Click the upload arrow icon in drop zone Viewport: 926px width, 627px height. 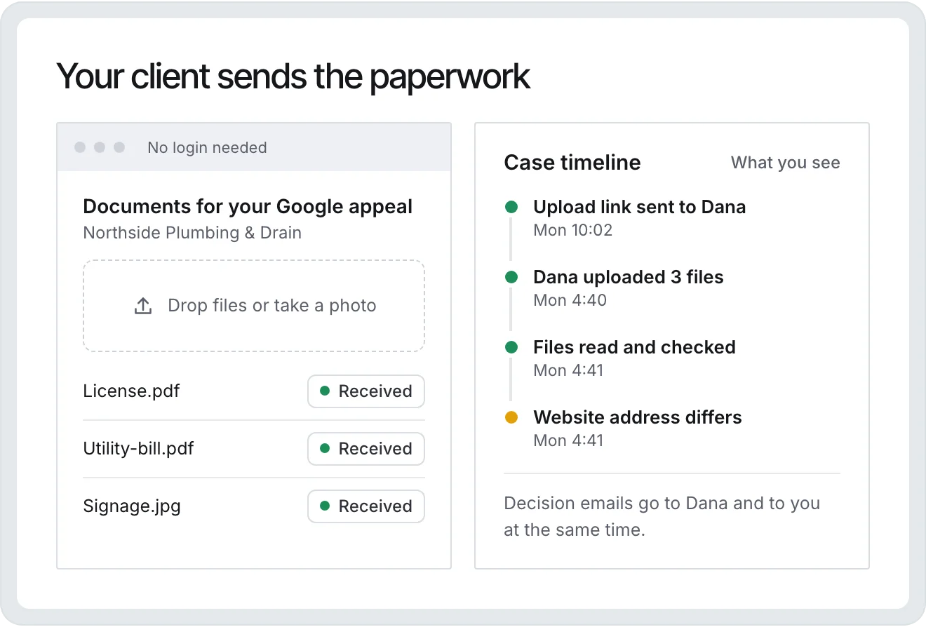coord(143,306)
